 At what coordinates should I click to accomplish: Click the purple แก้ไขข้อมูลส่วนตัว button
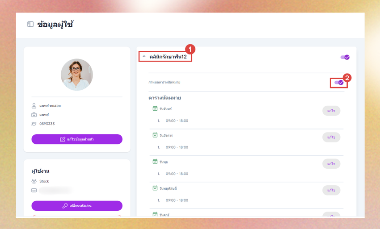click(x=77, y=139)
